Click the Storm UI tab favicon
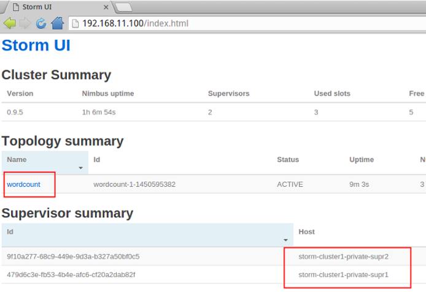Image resolution: width=426 pixels, height=292 pixels. point(15,7)
